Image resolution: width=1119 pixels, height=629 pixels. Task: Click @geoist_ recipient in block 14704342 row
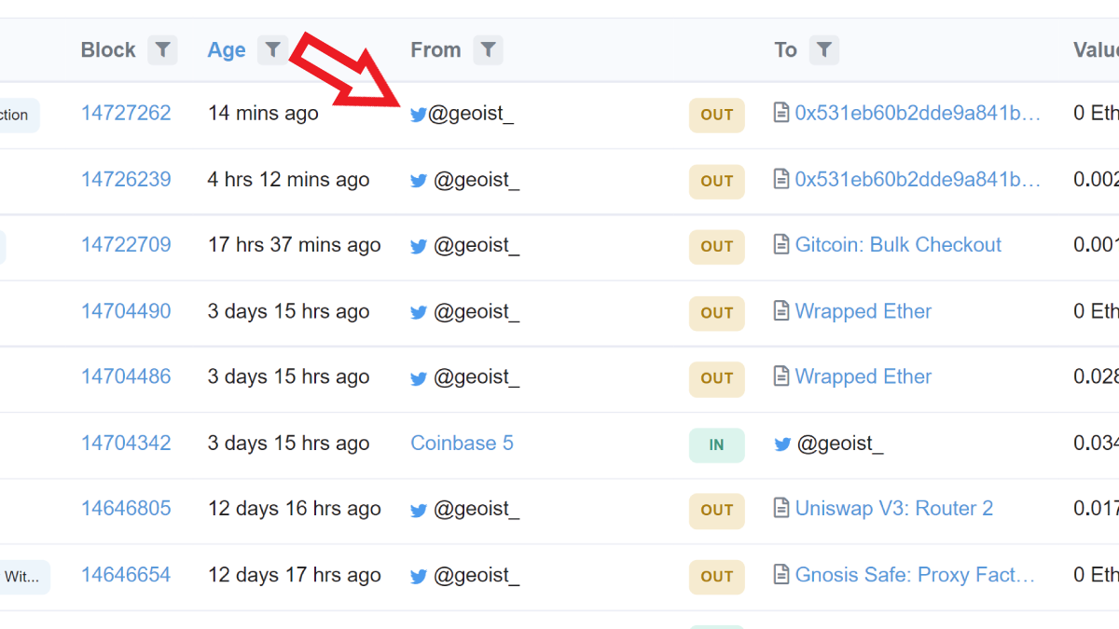pos(840,444)
